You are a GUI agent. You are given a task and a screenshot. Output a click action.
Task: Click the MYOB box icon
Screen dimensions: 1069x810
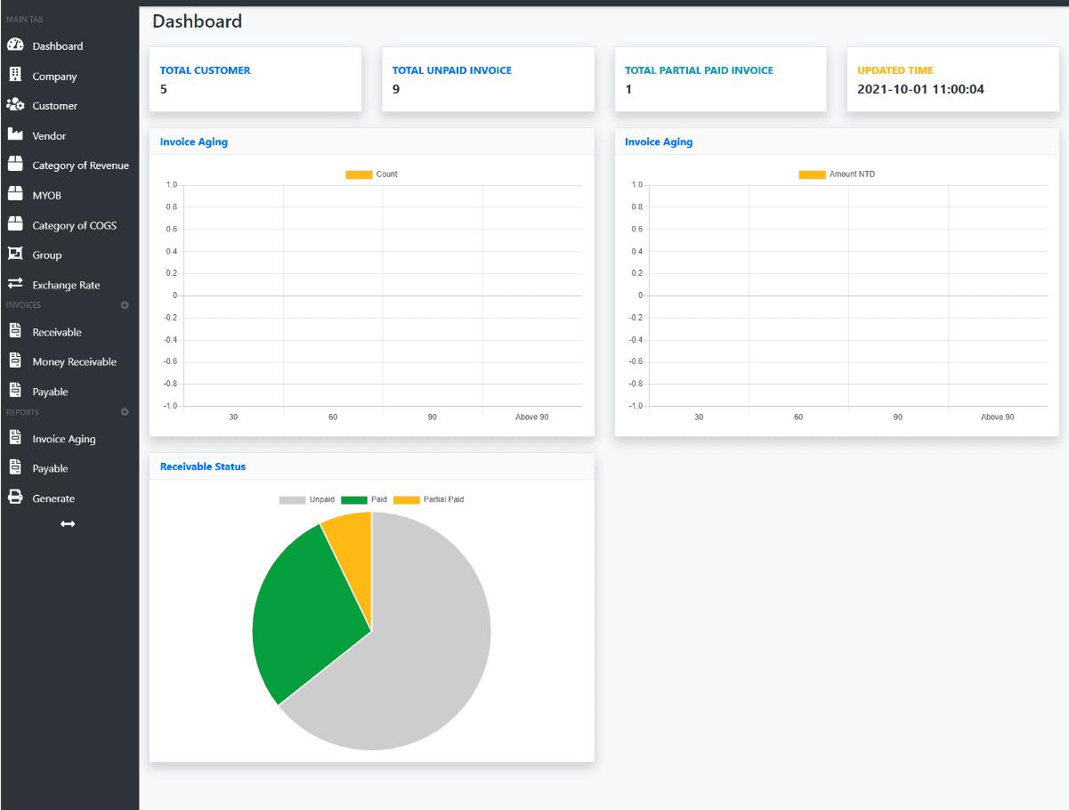(x=15, y=195)
